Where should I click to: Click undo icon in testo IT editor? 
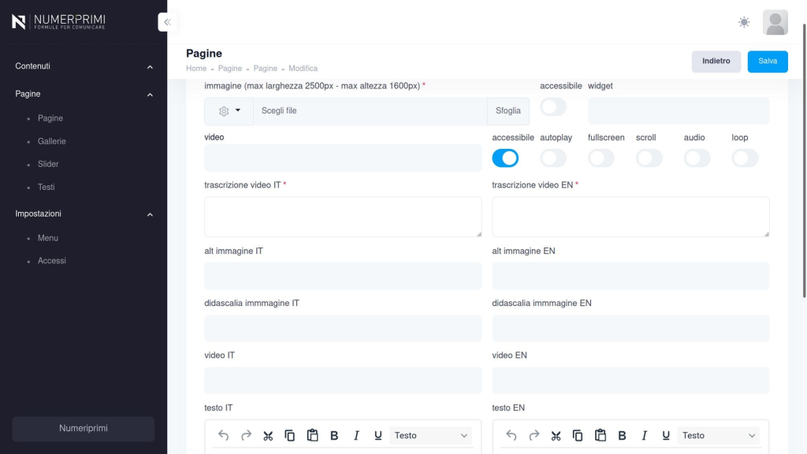tap(224, 435)
